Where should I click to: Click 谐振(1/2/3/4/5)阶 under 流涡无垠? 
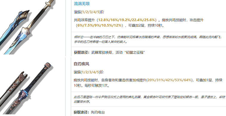point(89,12)
